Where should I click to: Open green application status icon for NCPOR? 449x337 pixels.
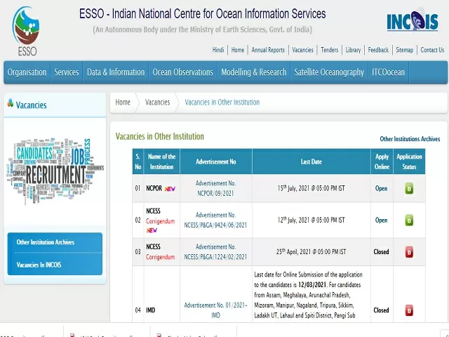click(409, 189)
